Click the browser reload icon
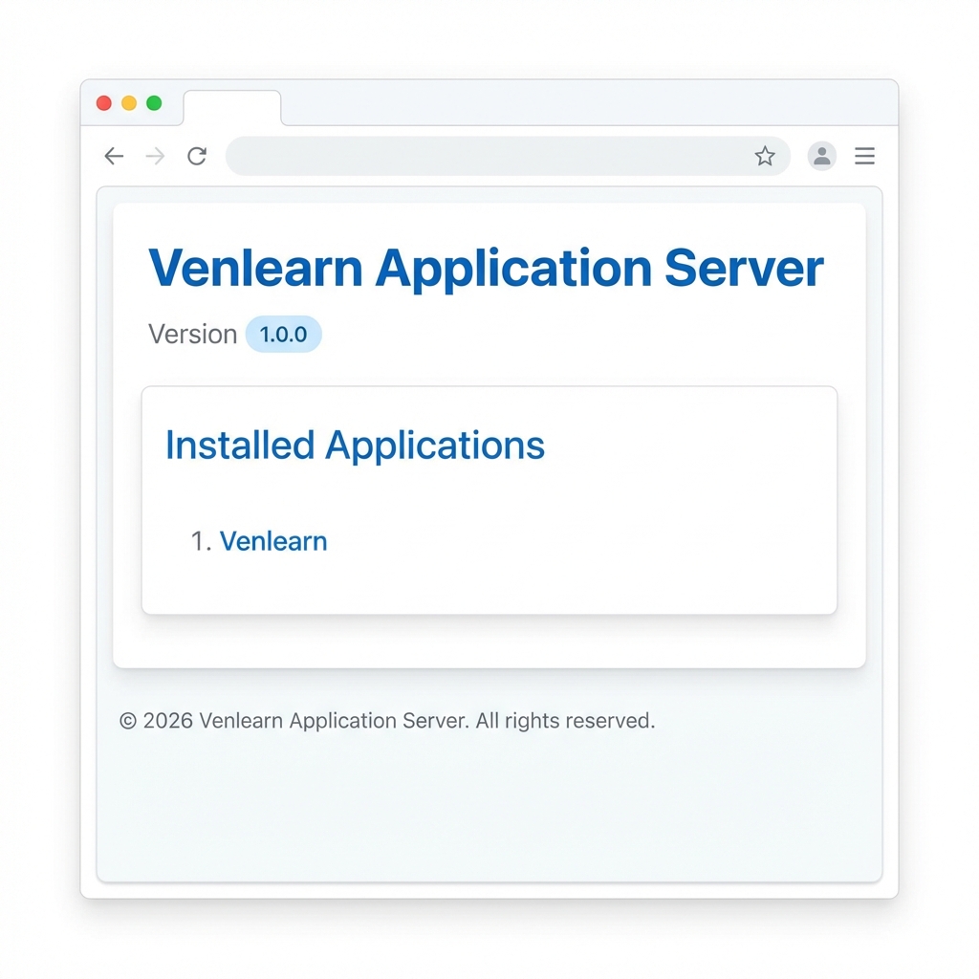Image resolution: width=979 pixels, height=979 pixels. click(x=197, y=156)
